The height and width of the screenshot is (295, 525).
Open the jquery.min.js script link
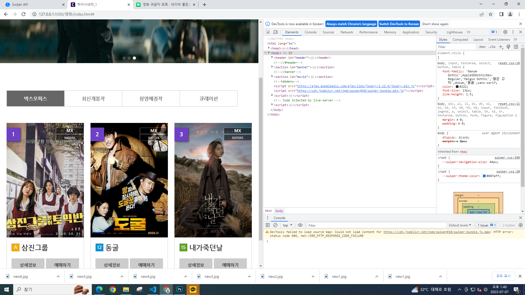coord(355,86)
